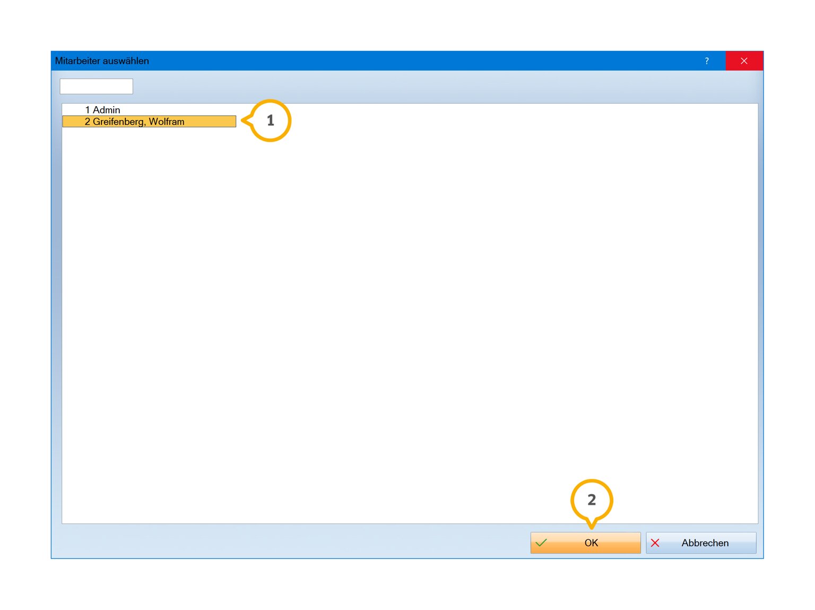This screenshot has height=610, width=815.
Task: Close the Mitarbeiter auswählen dialog
Action: 744,61
